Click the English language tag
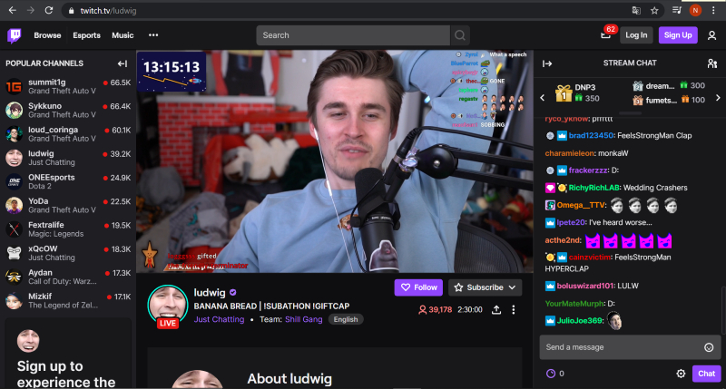 (x=346, y=319)
